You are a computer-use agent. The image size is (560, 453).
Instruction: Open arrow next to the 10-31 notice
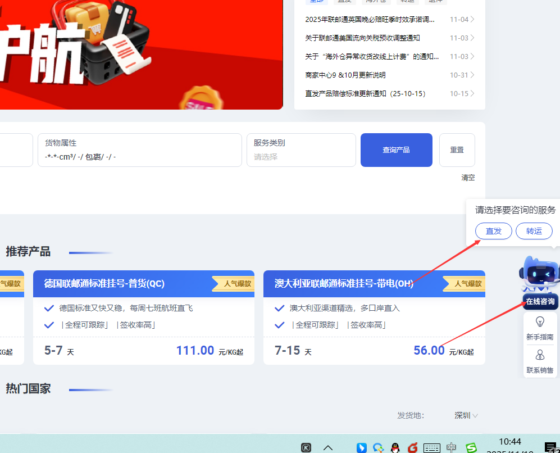point(472,75)
